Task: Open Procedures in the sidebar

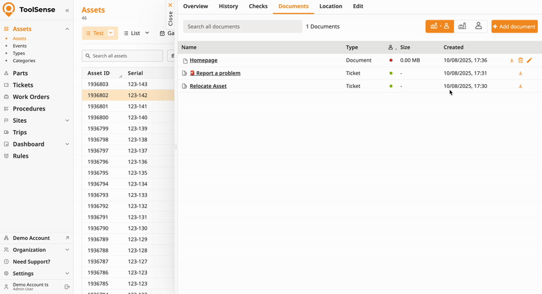Action: 29,108
